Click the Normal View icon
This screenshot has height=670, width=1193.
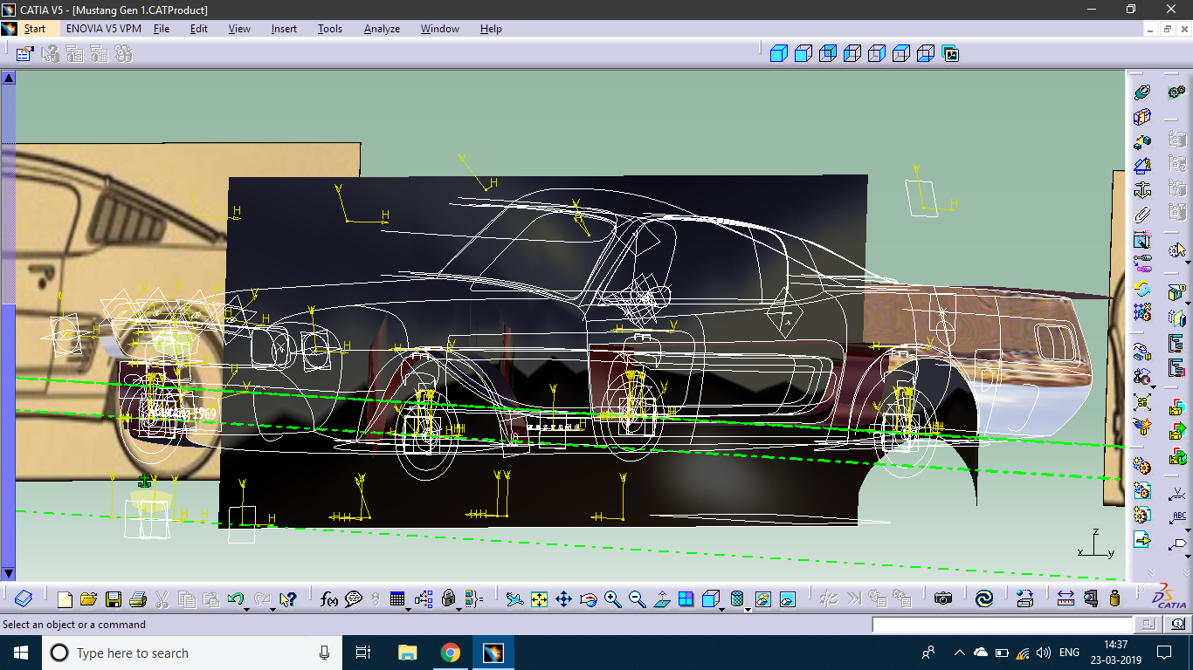(x=661, y=599)
